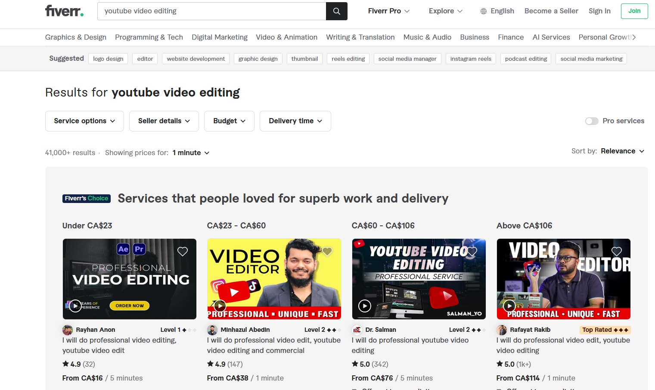
Task: Open the Digital Marketing category
Action: click(x=220, y=37)
